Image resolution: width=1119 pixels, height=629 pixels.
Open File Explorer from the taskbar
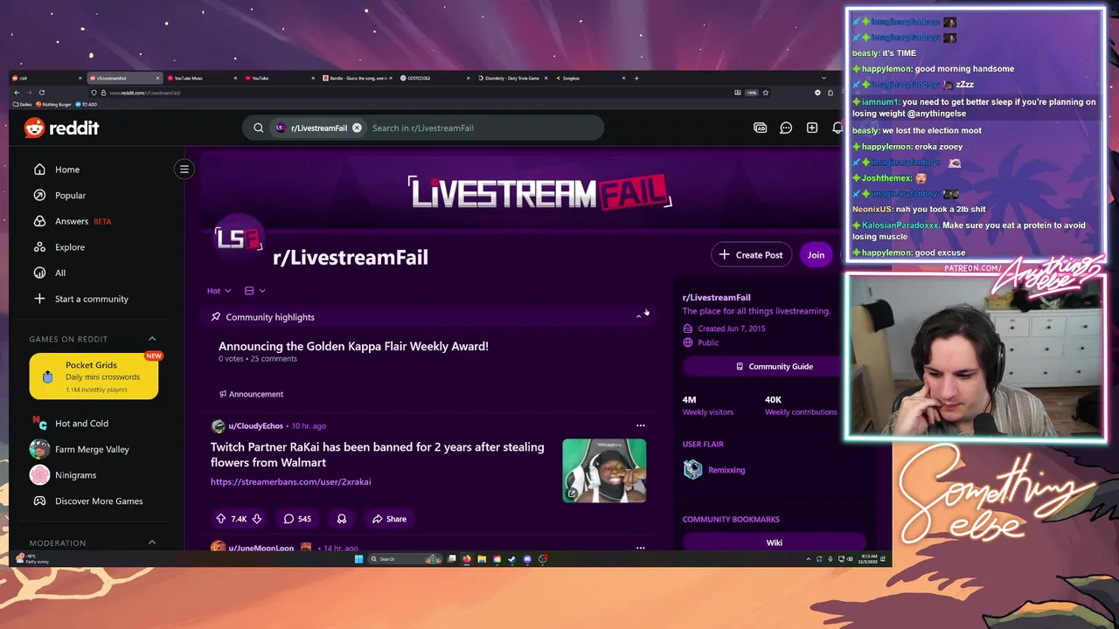(482, 559)
